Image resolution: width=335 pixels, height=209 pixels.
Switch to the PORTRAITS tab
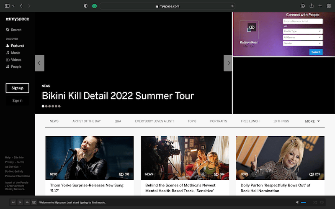coord(218,121)
